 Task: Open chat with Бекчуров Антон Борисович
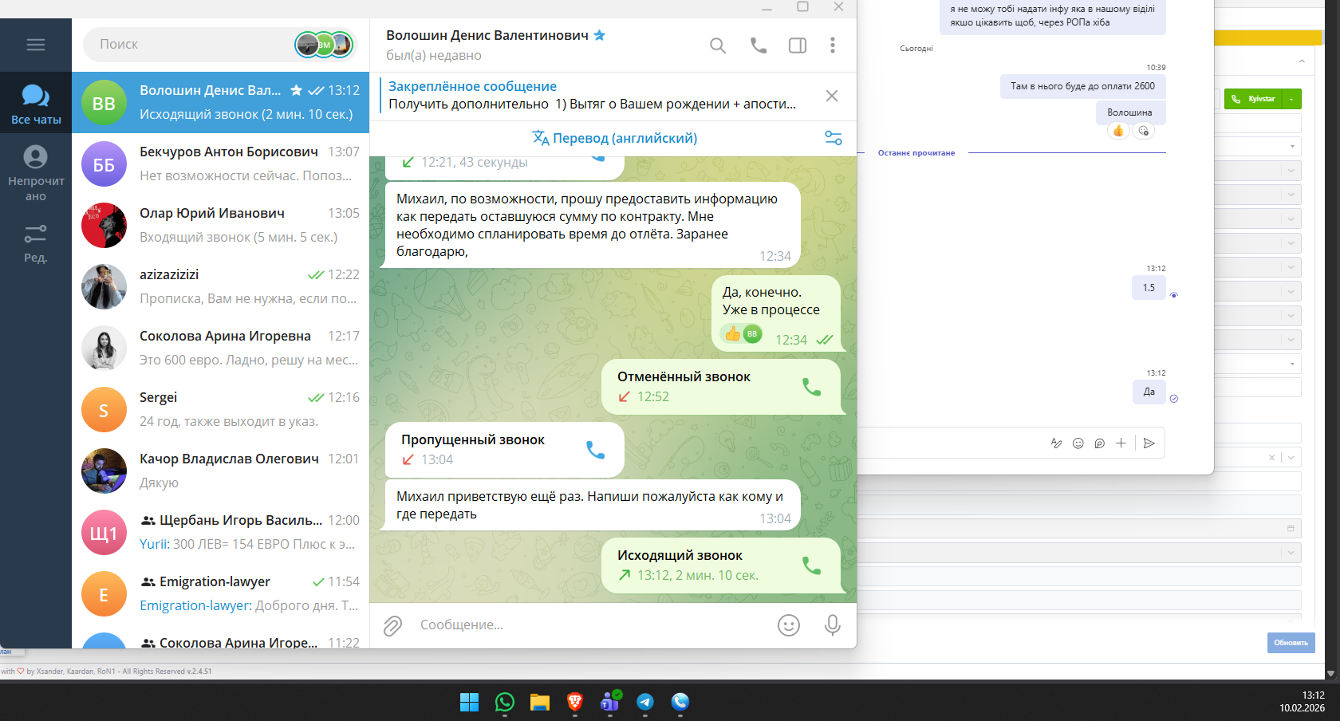221,164
